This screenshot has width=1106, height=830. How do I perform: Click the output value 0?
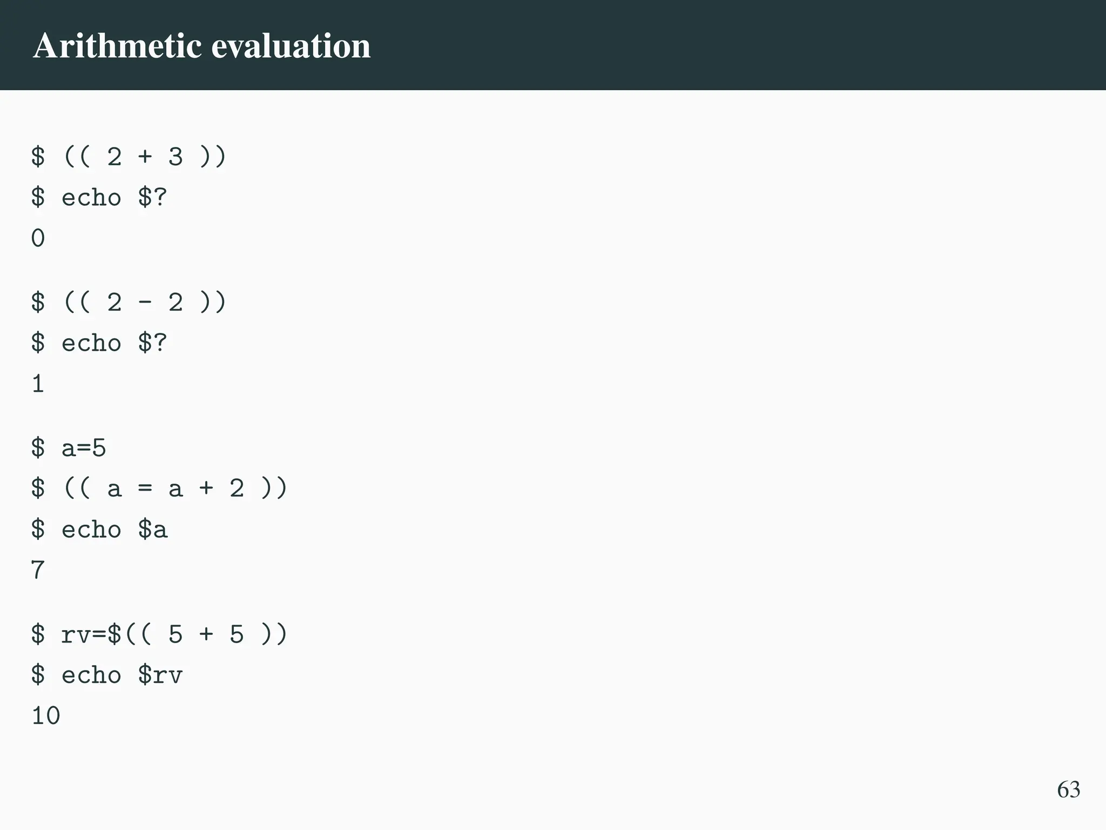coord(38,238)
